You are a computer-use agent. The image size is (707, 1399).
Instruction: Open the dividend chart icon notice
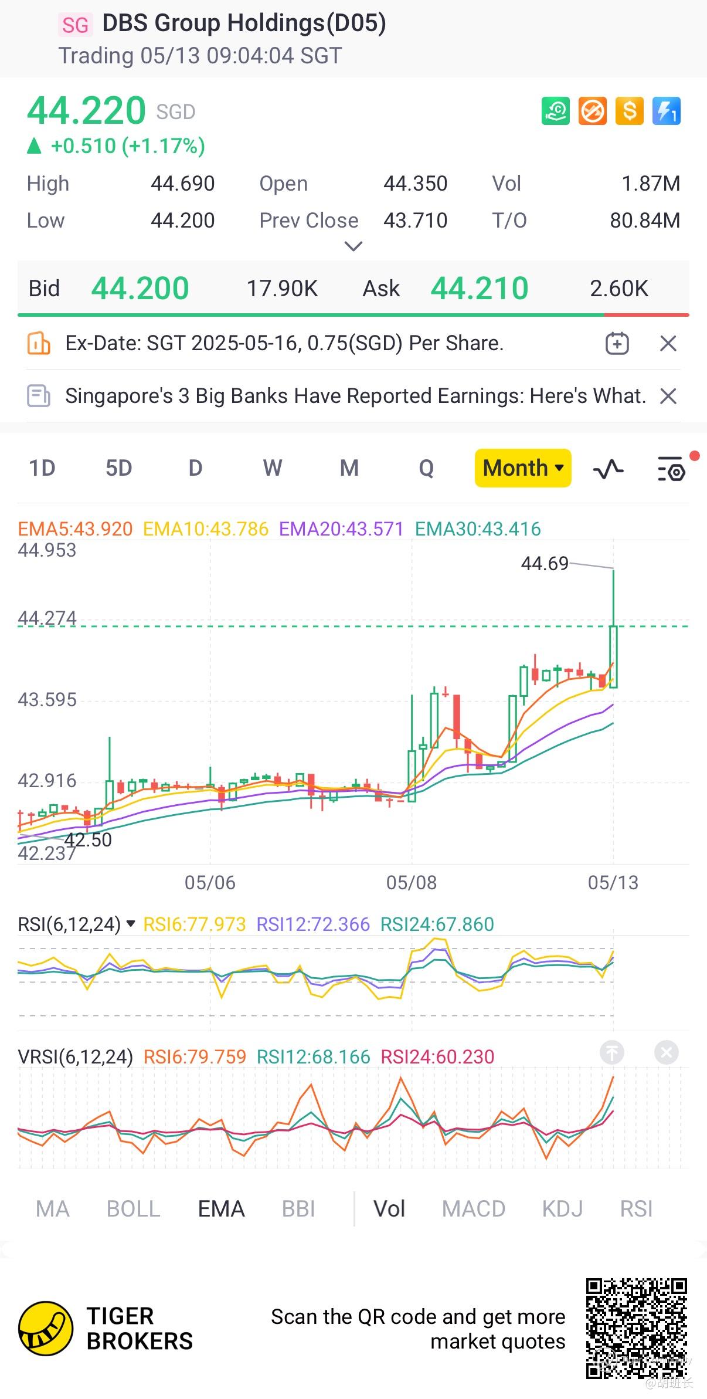click(x=39, y=343)
